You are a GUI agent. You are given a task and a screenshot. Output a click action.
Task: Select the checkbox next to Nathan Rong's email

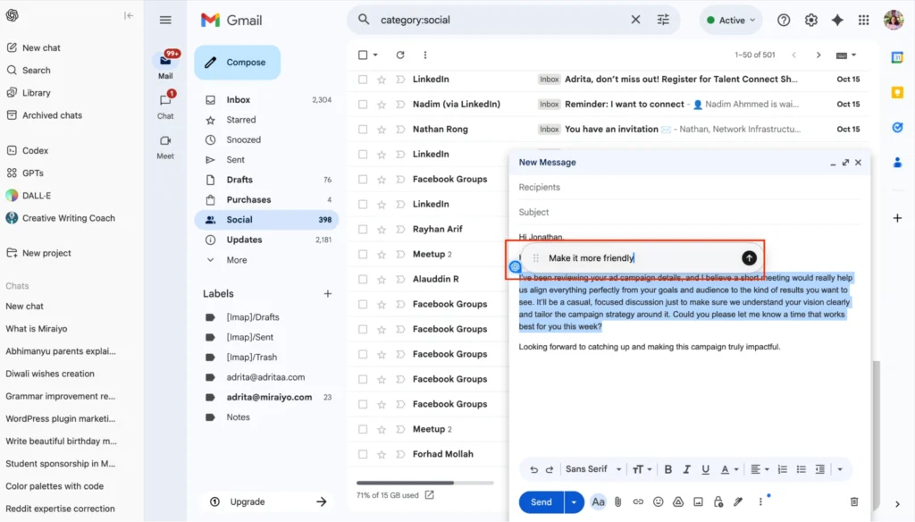point(362,129)
